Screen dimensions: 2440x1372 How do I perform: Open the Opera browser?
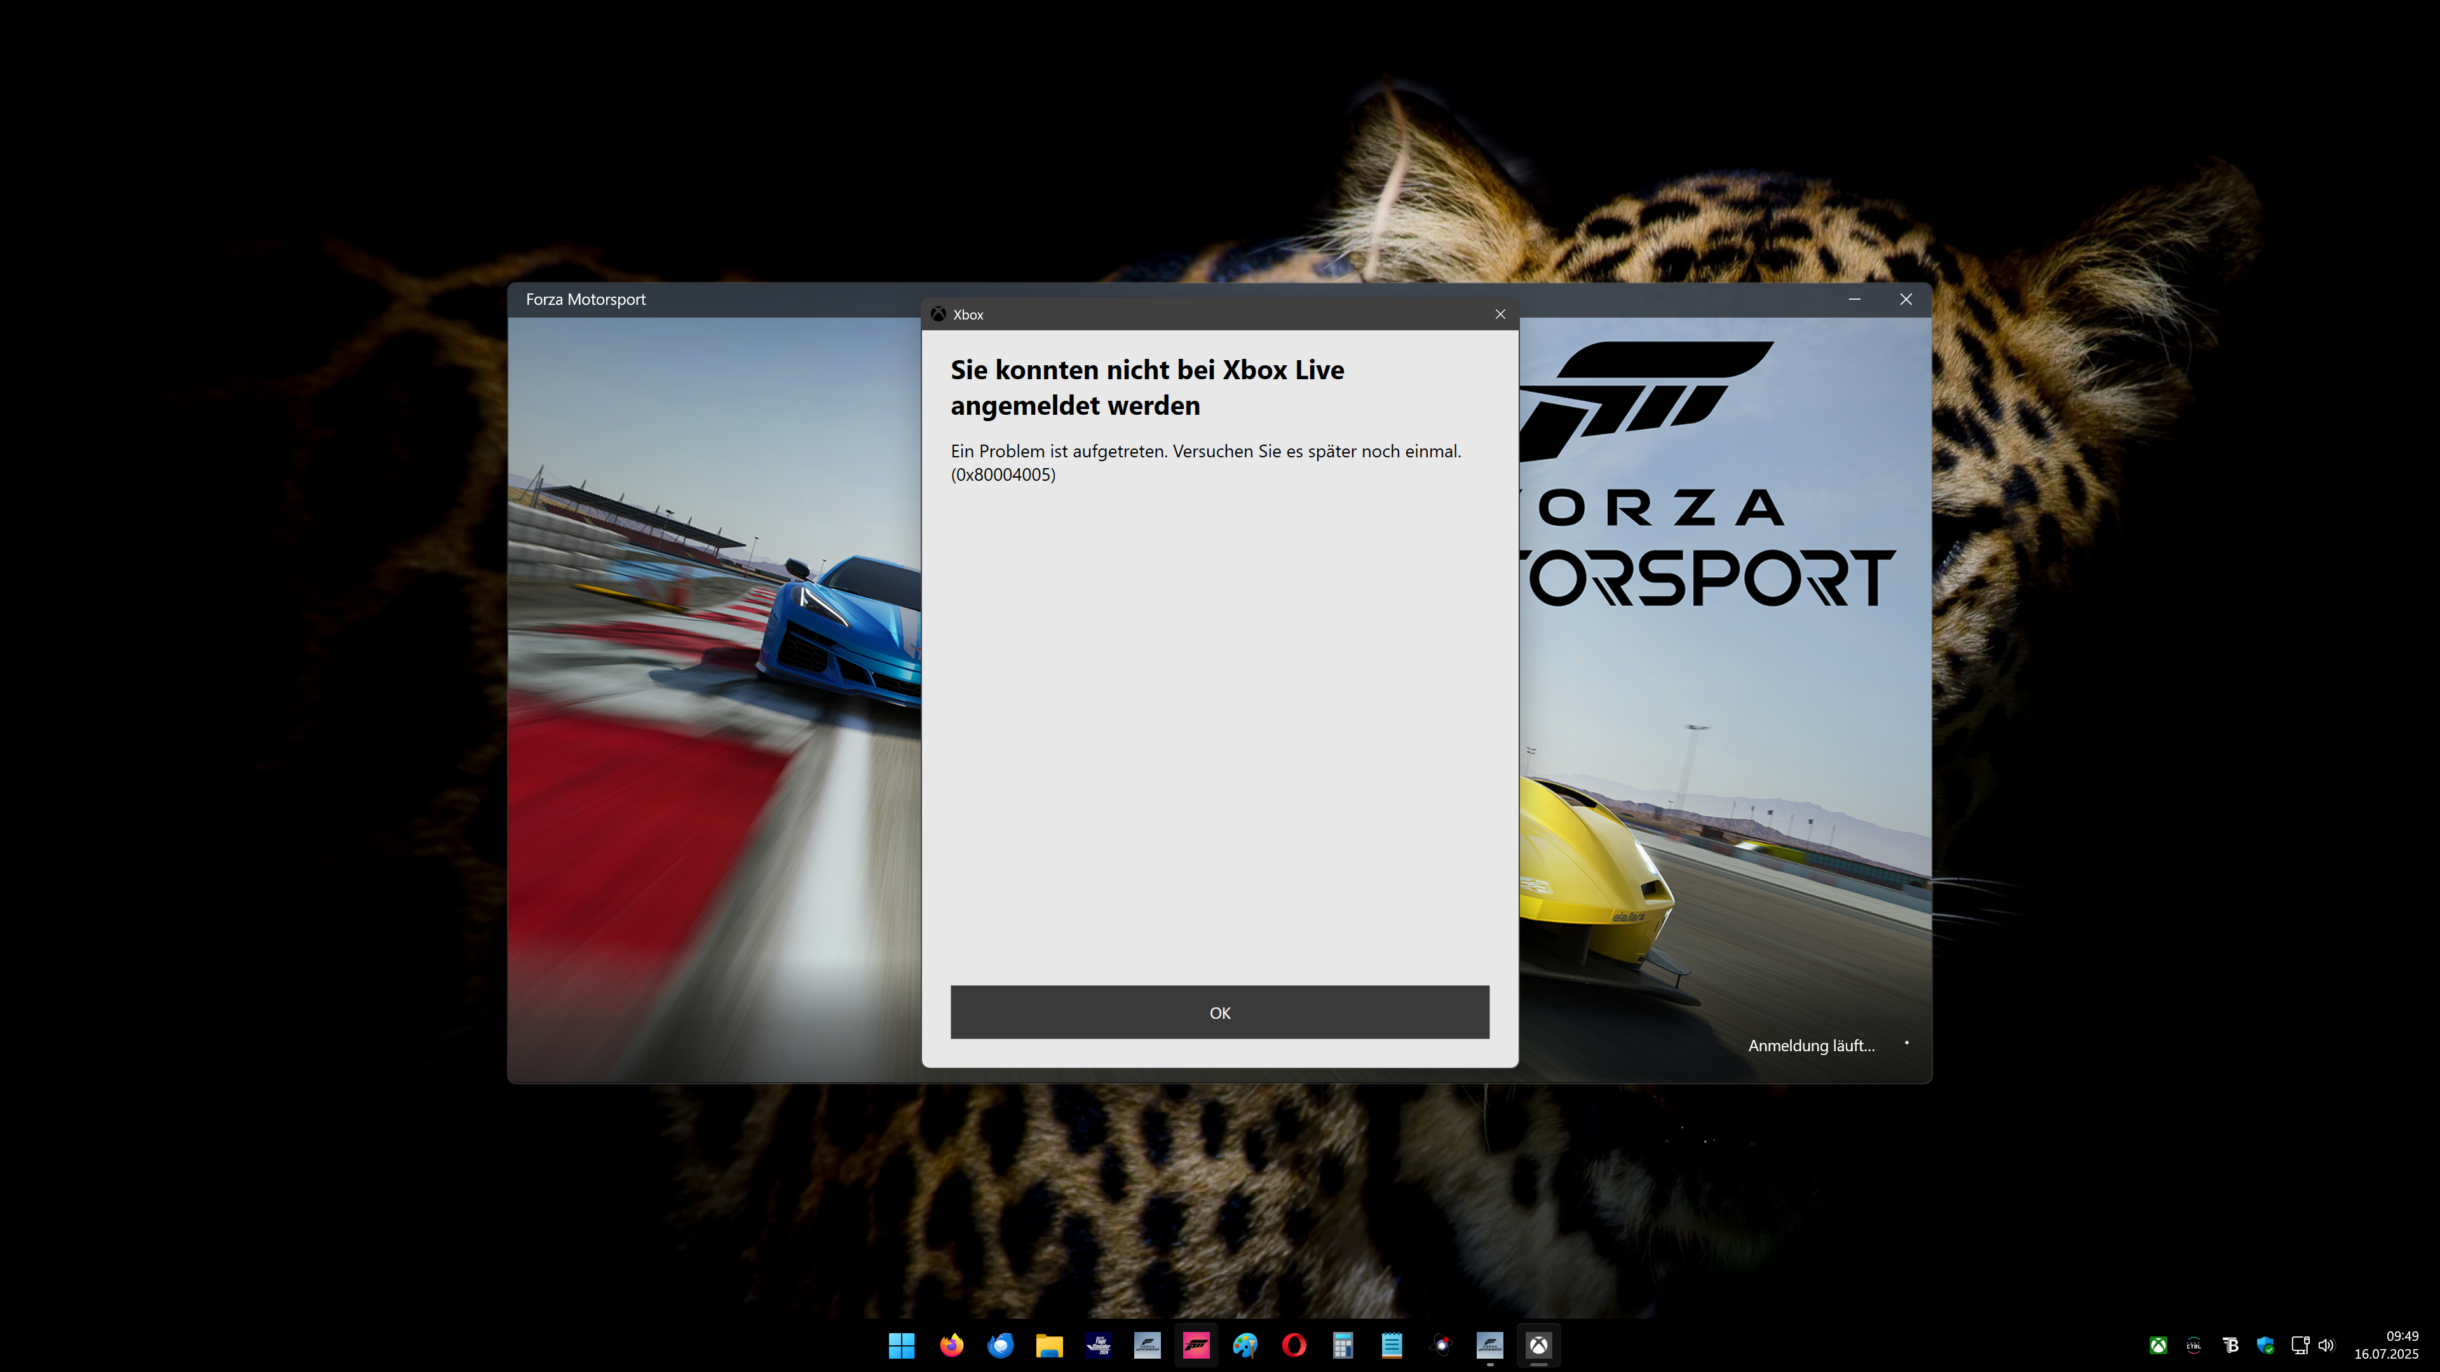pos(1294,1345)
